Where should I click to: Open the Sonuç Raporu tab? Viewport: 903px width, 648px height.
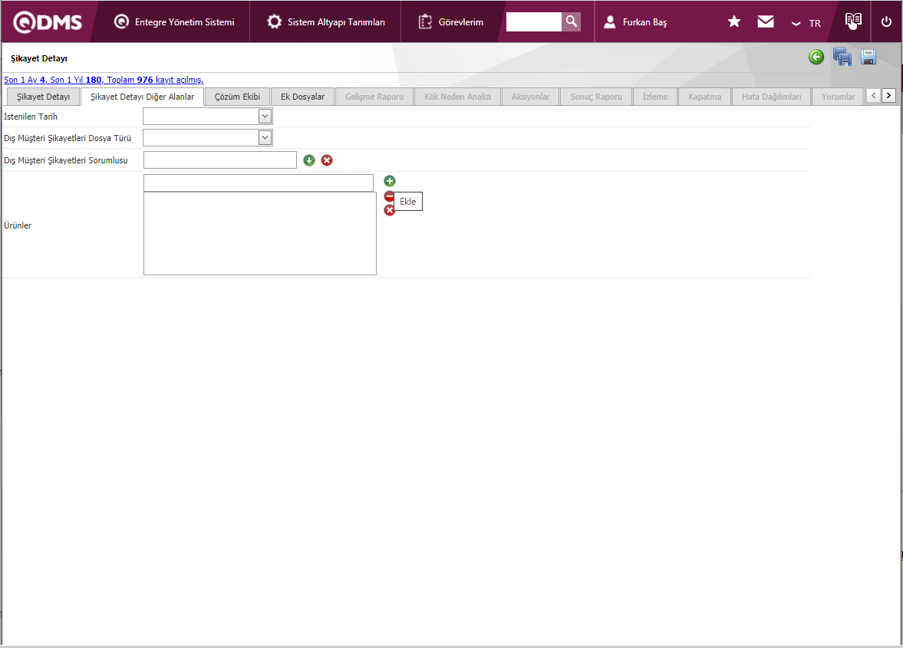[596, 97]
